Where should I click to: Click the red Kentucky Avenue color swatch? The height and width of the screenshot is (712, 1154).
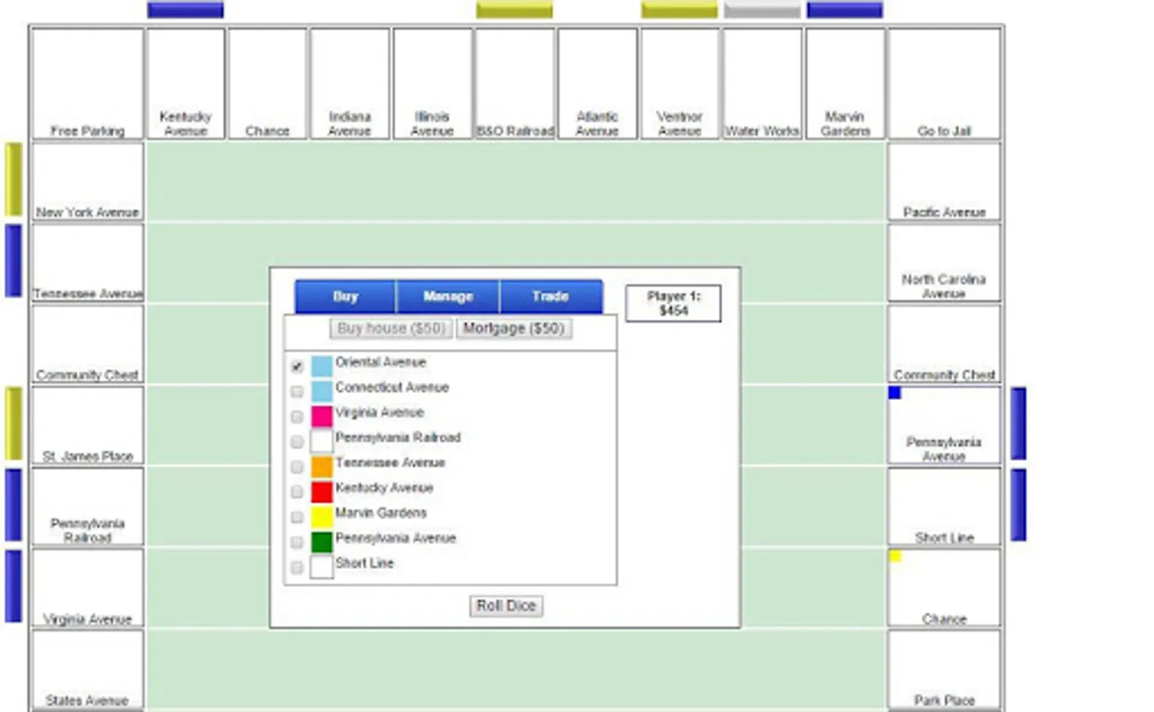click(321, 491)
